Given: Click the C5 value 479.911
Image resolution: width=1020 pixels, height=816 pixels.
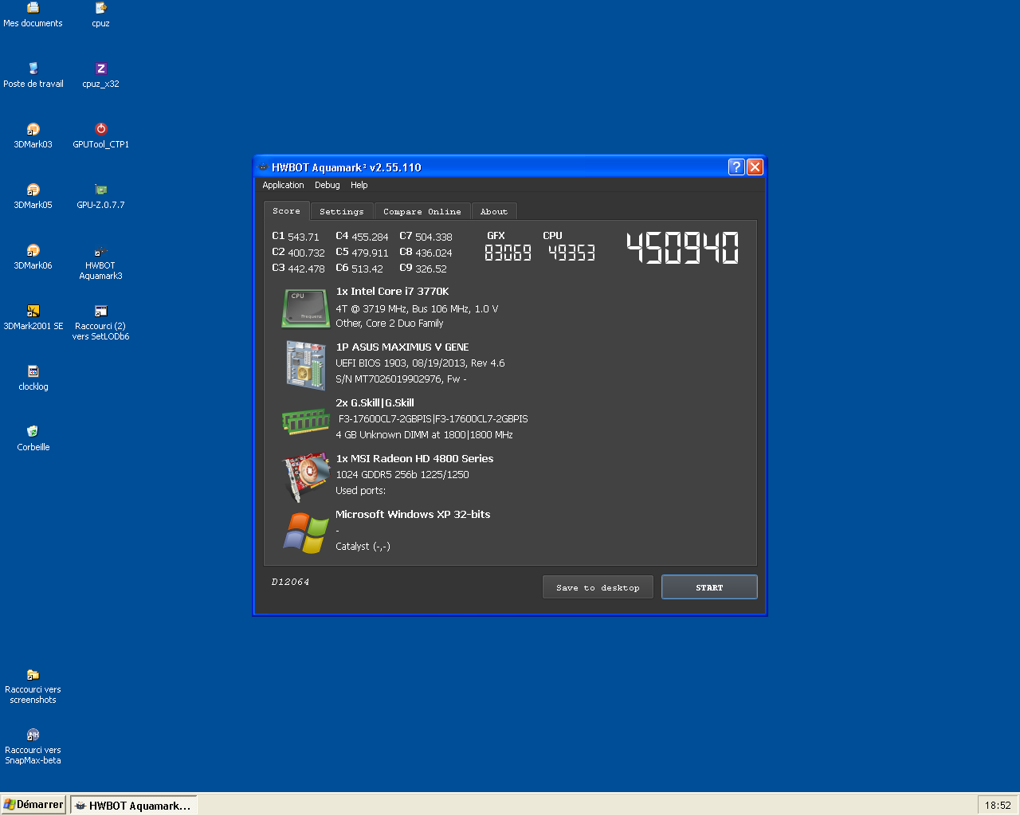Looking at the screenshot, I should point(370,253).
